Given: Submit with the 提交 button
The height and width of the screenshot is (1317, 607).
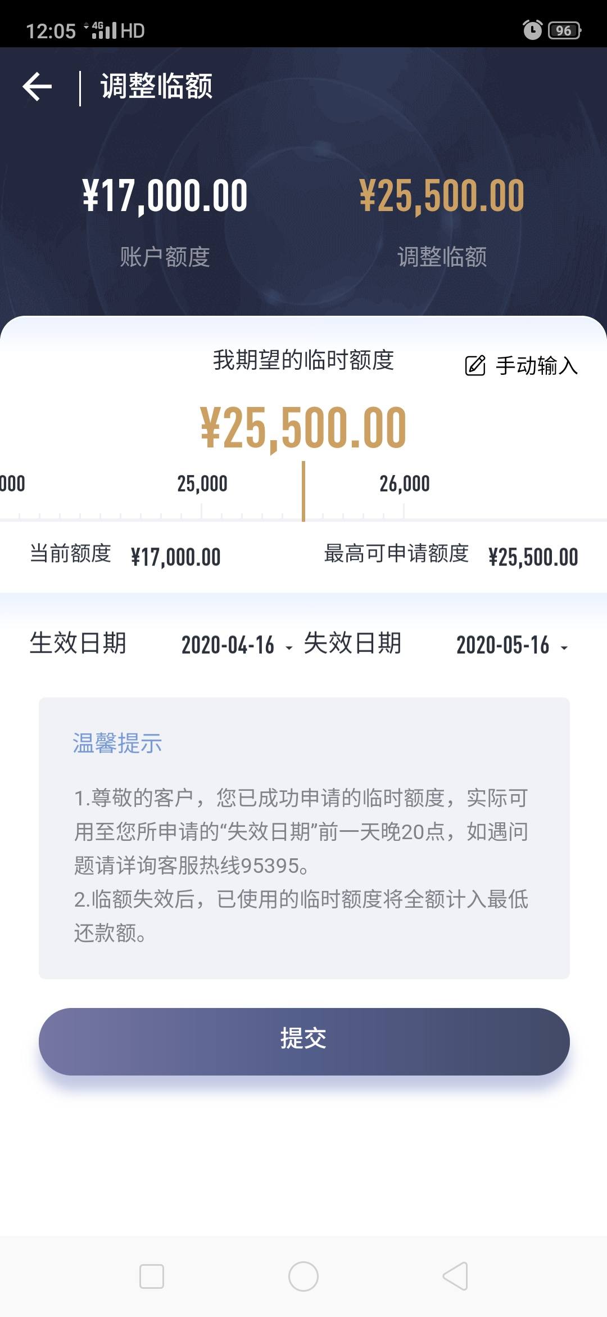Looking at the screenshot, I should (x=304, y=1042).
